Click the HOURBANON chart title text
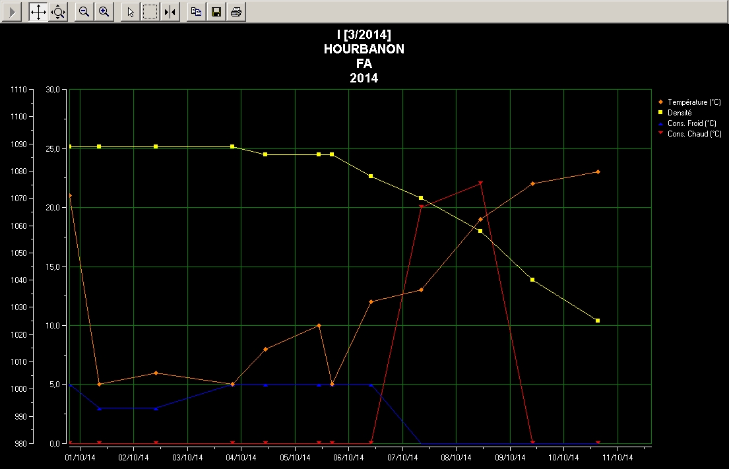Image resolution: width=729 pixels, height=469 pixels. coord(364,49)
